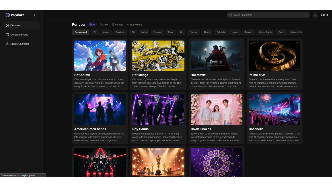Open the Palme d'Or film reel thumbnail
The image size is (332, 187).
coord(275,55)
